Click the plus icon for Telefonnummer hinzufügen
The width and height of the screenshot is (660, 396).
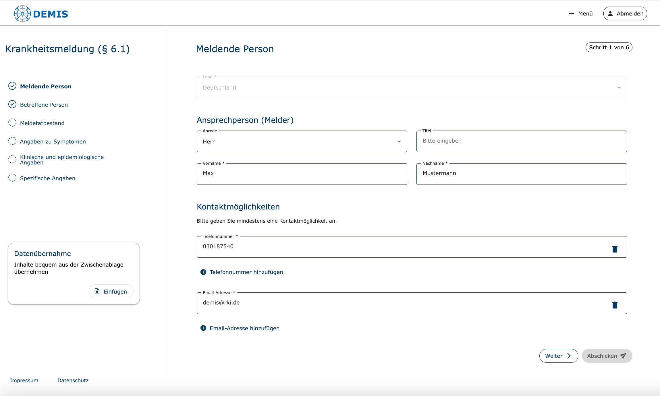point(203,272)
